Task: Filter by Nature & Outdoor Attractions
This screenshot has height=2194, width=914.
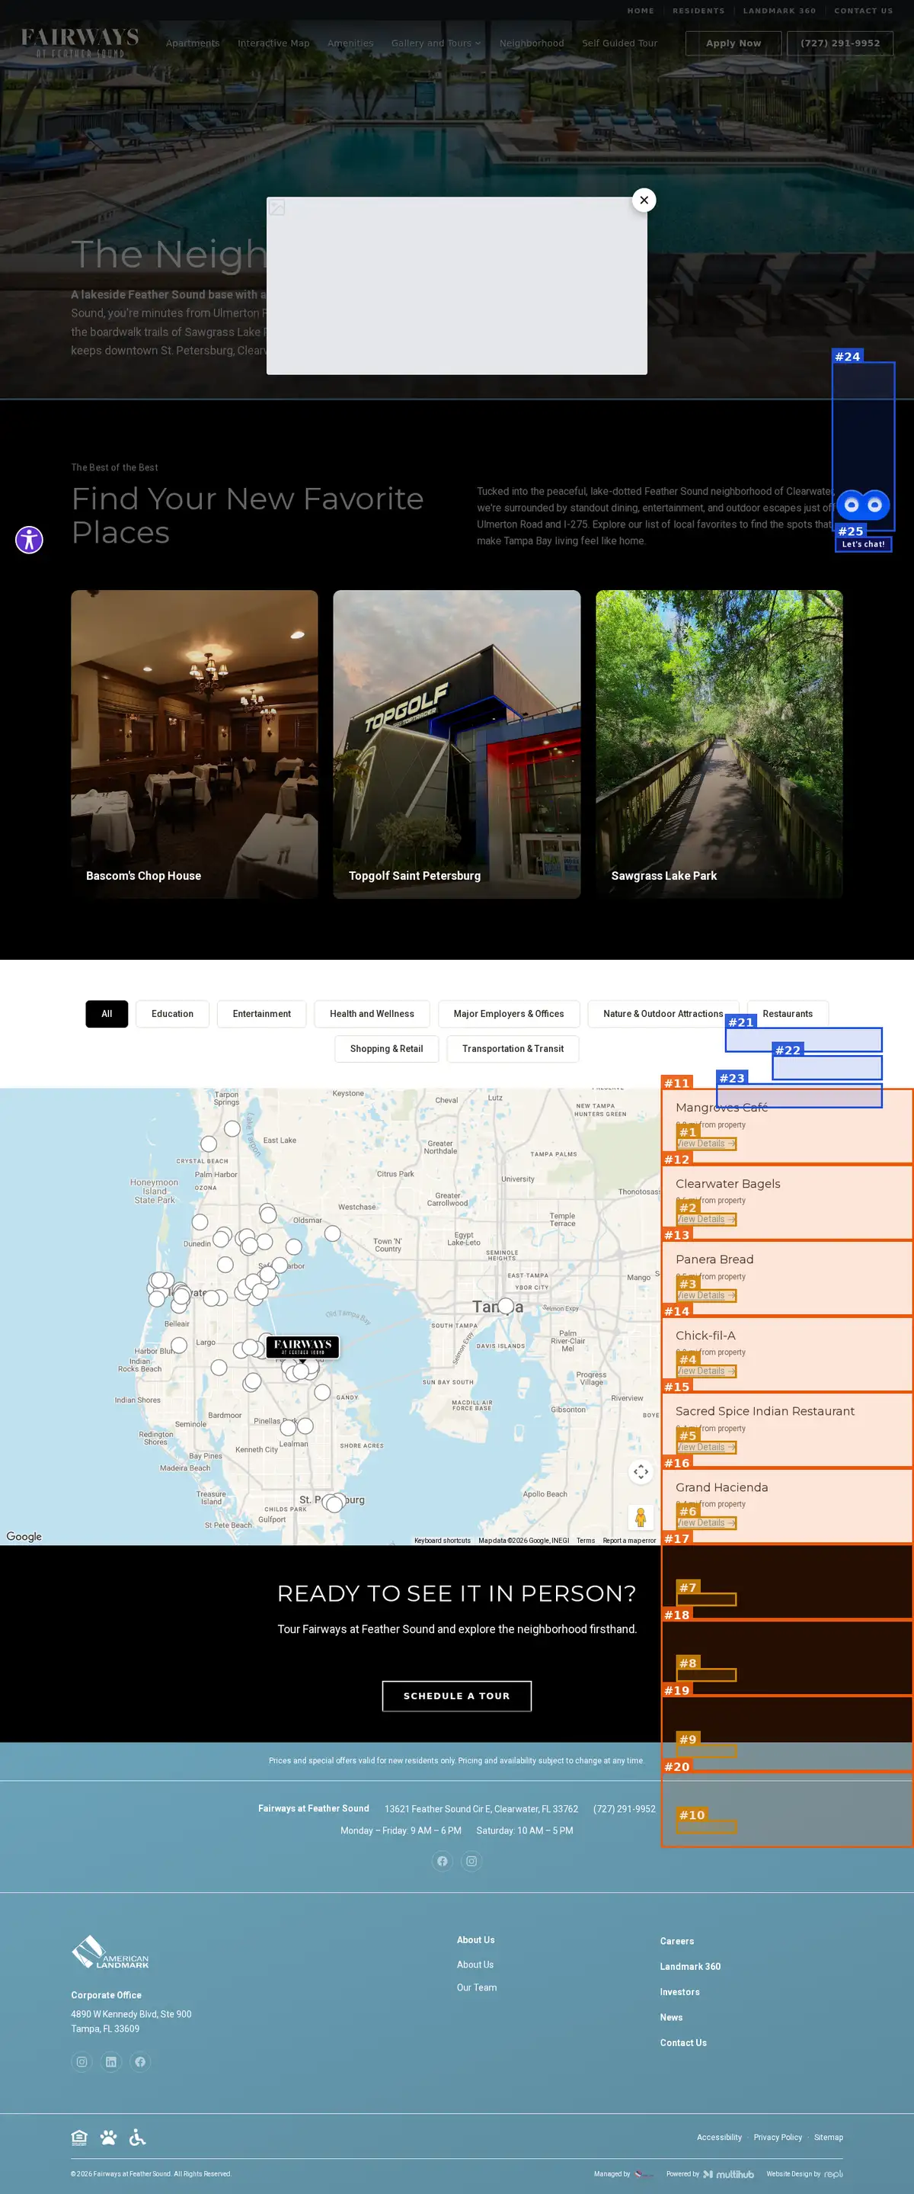Action: click(x=663, y=1014)
